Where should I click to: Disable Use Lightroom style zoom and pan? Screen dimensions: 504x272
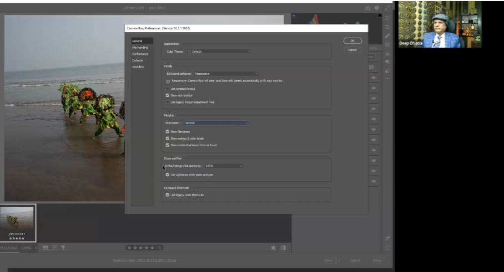(168, 175)
